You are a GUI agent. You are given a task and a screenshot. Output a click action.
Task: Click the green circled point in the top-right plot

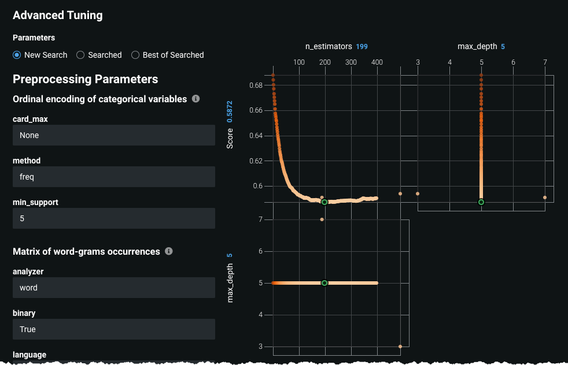(480, 203)
